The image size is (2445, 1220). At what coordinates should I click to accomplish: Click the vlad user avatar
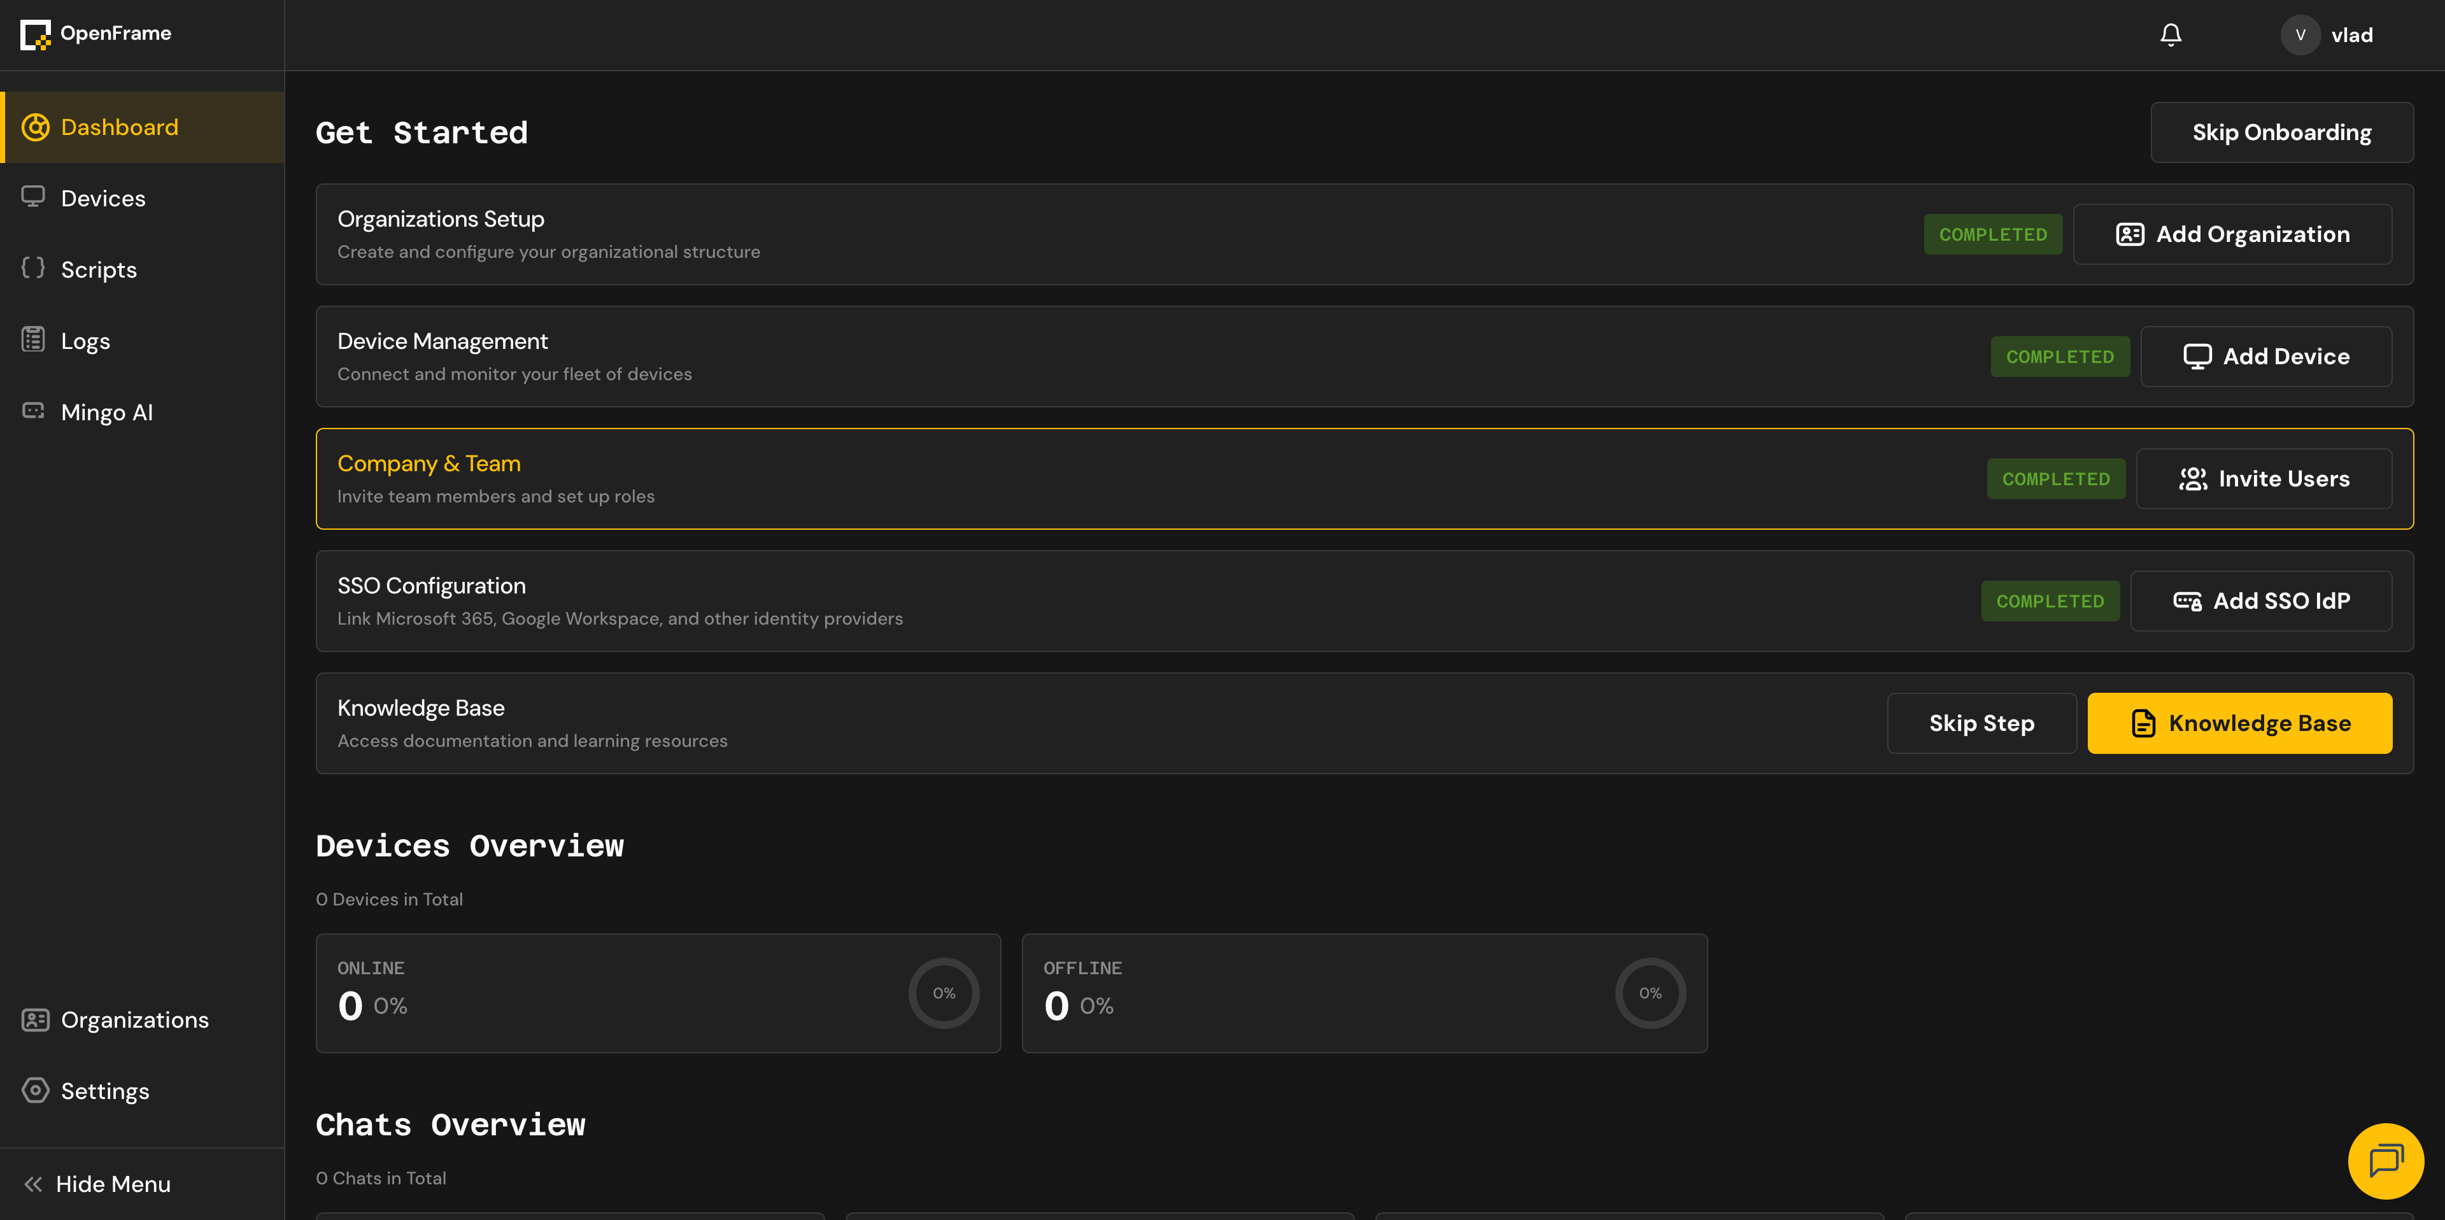(2300, 35)
